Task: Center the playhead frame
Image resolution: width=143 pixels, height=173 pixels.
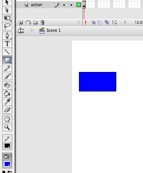Action: (x=85, y=22)
